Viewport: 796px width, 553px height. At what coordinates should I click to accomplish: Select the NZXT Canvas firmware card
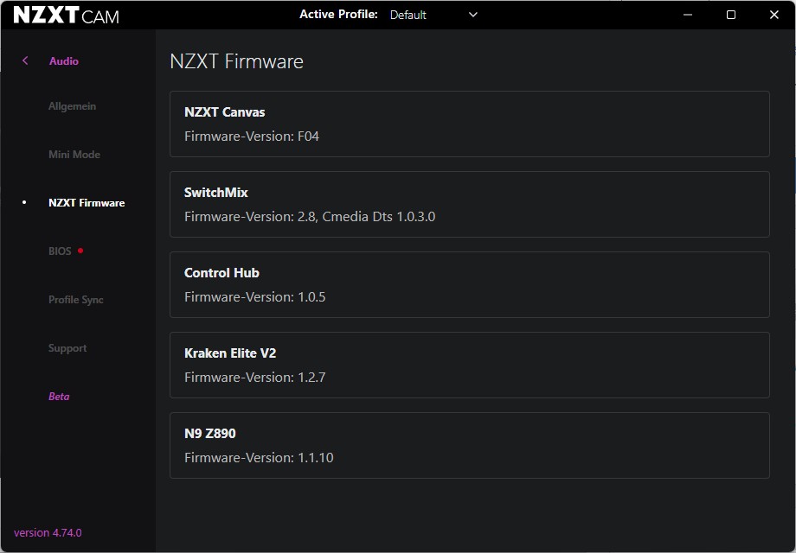tap(469, 124)
